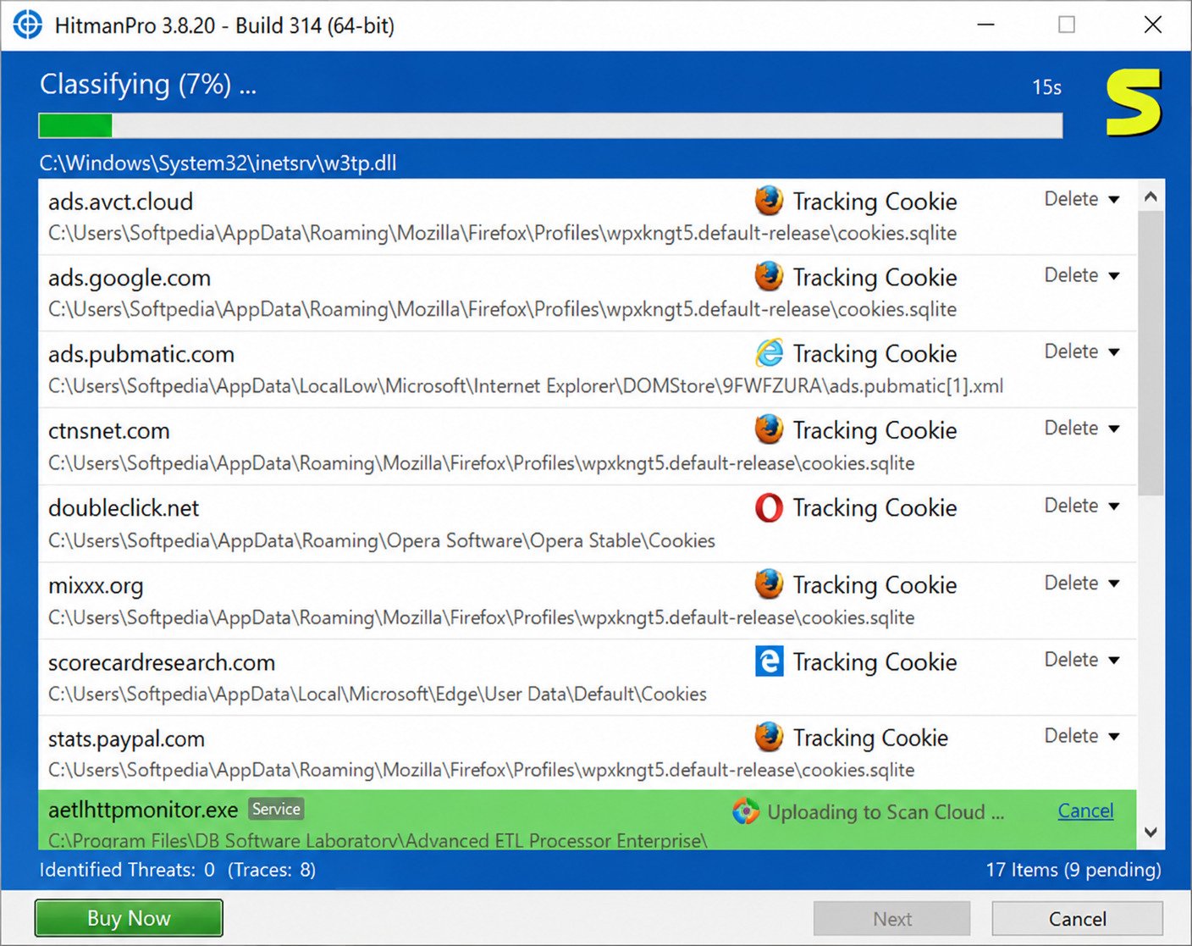Open Delete dropdown for ads.avct.cloud
Screen dimensions: 1192x946
1081,199
